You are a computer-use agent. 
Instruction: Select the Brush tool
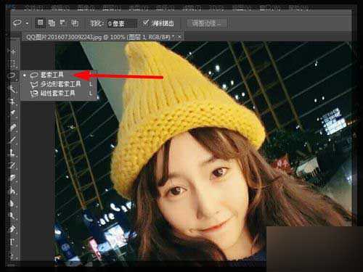click(x=12, y=139)
